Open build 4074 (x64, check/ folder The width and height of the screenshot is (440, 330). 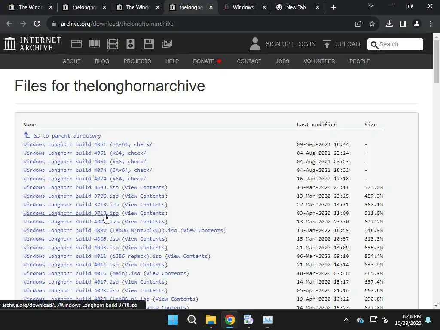point(85,179)
